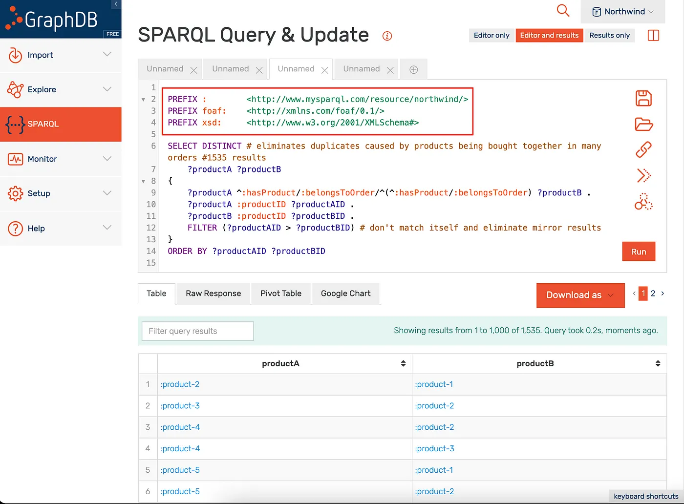Click the search magnifier icon
684x504 pixels.
click(563, 11)
